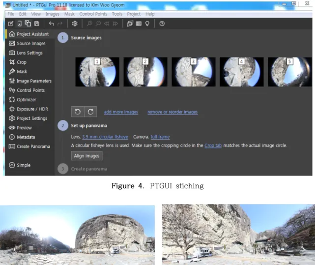This screenshot has height=265, width=315.
Task: Open the Mask menu
Action: (x=69, y=14)
